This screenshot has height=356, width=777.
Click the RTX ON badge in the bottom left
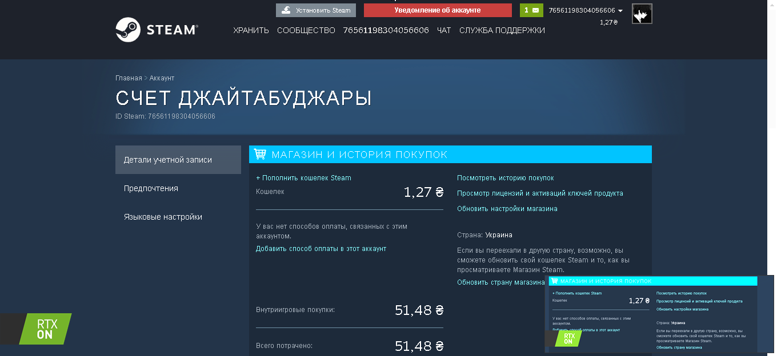46,329
